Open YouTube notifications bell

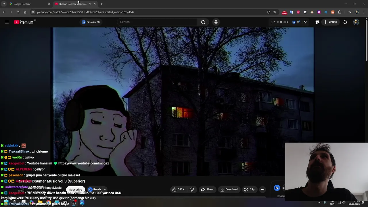[x=345, y=22]
